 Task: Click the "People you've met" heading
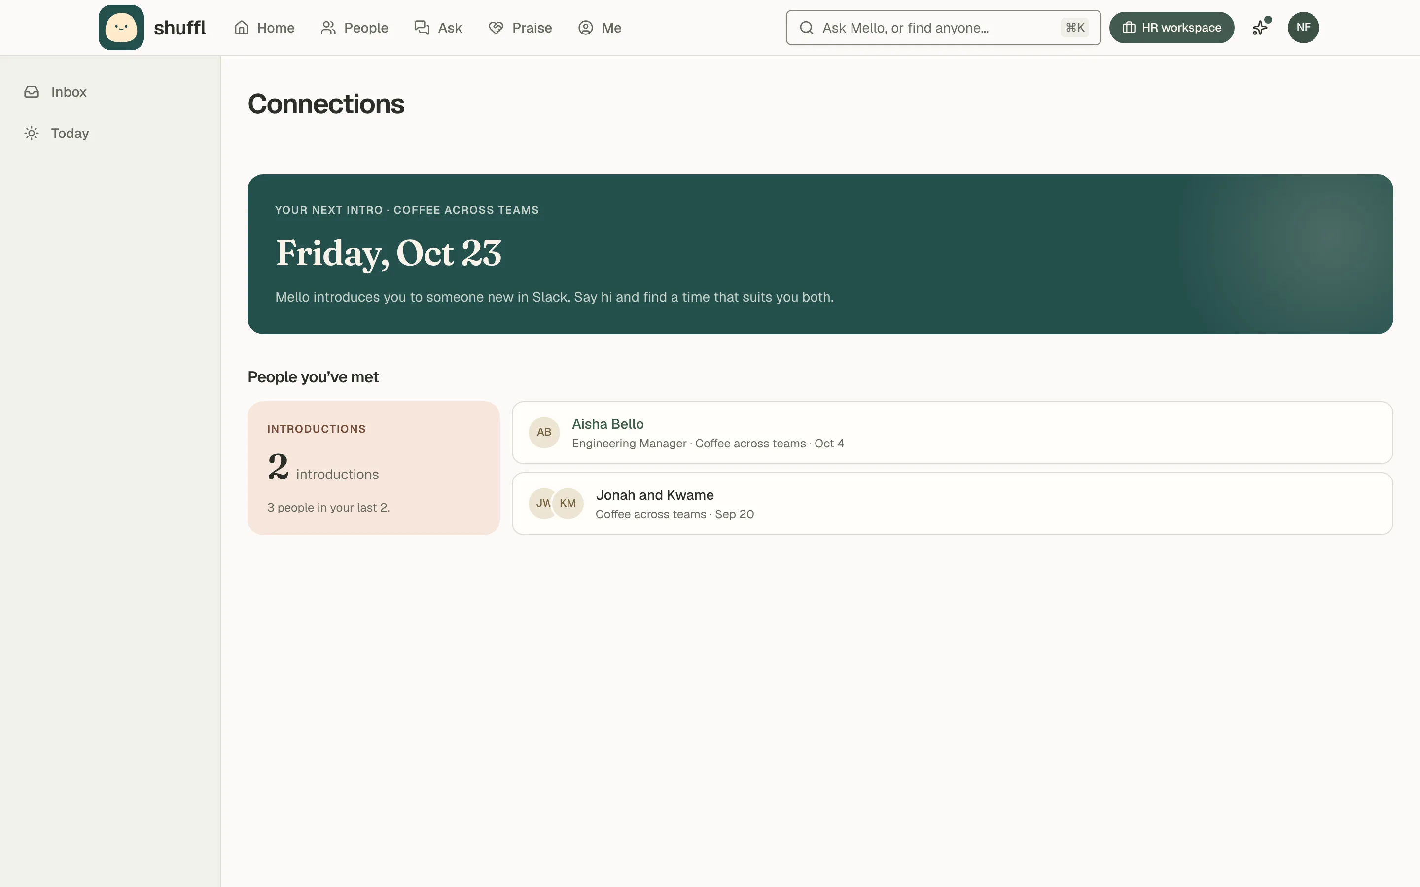coord(313,377)
